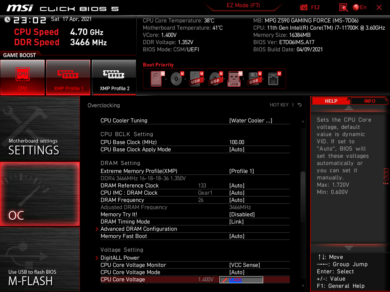Click the clock icon beside the time

(7, 19)
